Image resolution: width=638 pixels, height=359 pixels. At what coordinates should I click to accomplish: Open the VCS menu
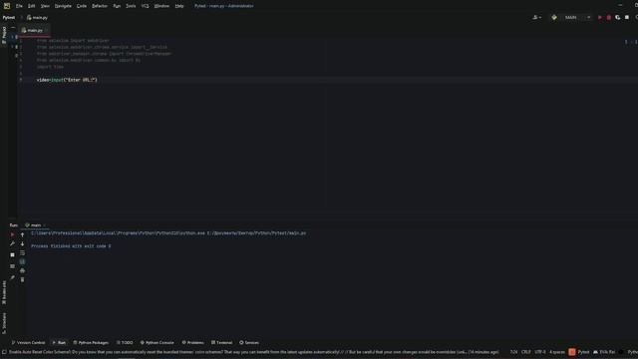point(145,6)
